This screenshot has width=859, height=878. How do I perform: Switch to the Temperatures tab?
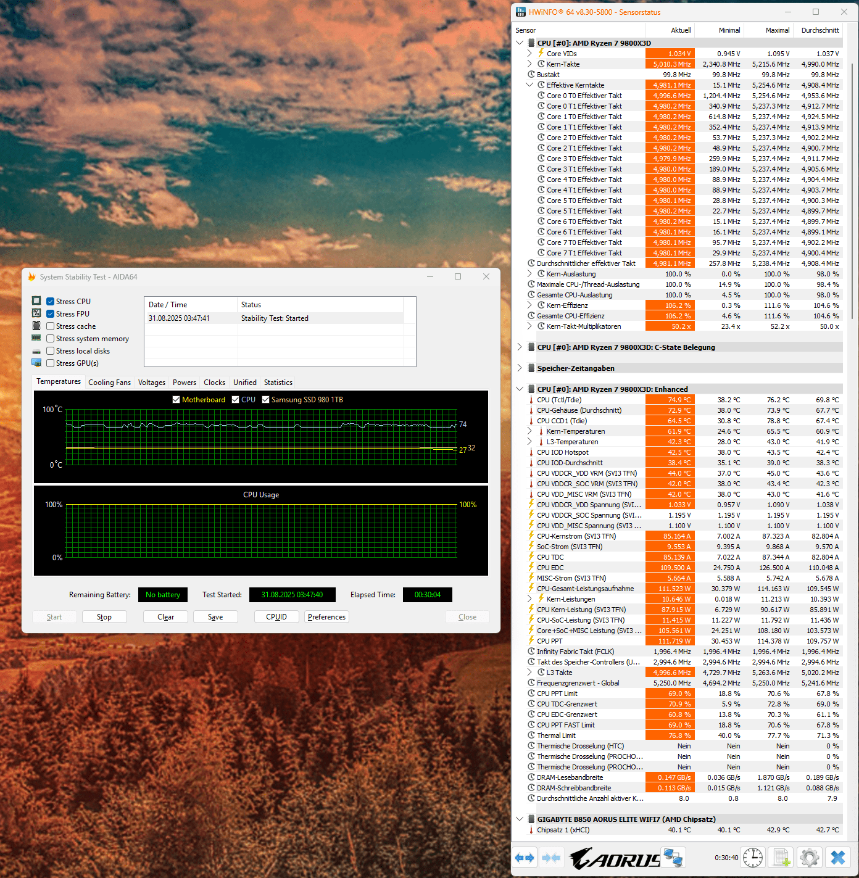tap(59, 381)
